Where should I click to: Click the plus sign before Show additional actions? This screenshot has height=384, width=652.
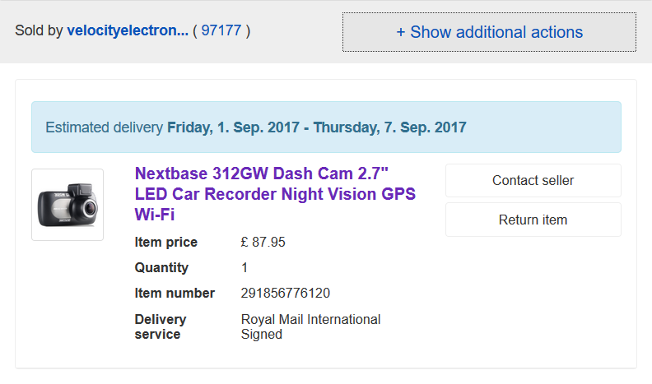tap(401, 32)
